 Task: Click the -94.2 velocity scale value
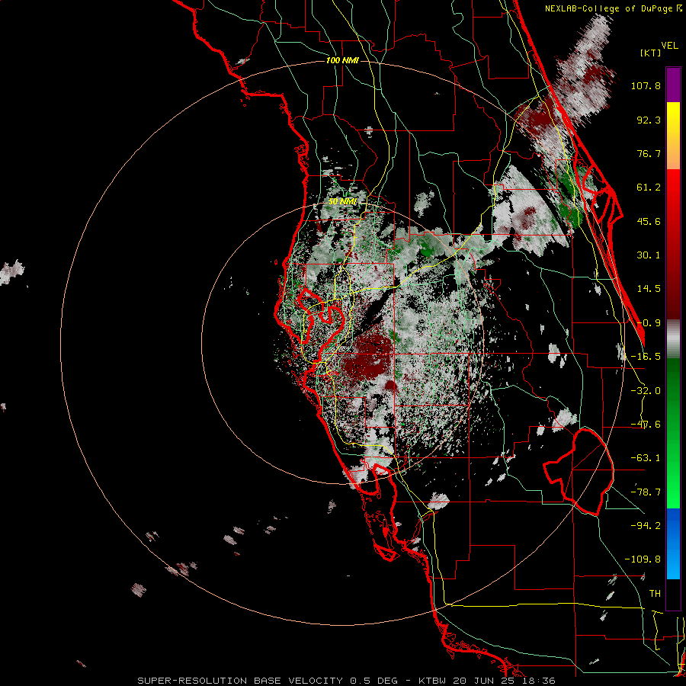(x=646, y=526)
